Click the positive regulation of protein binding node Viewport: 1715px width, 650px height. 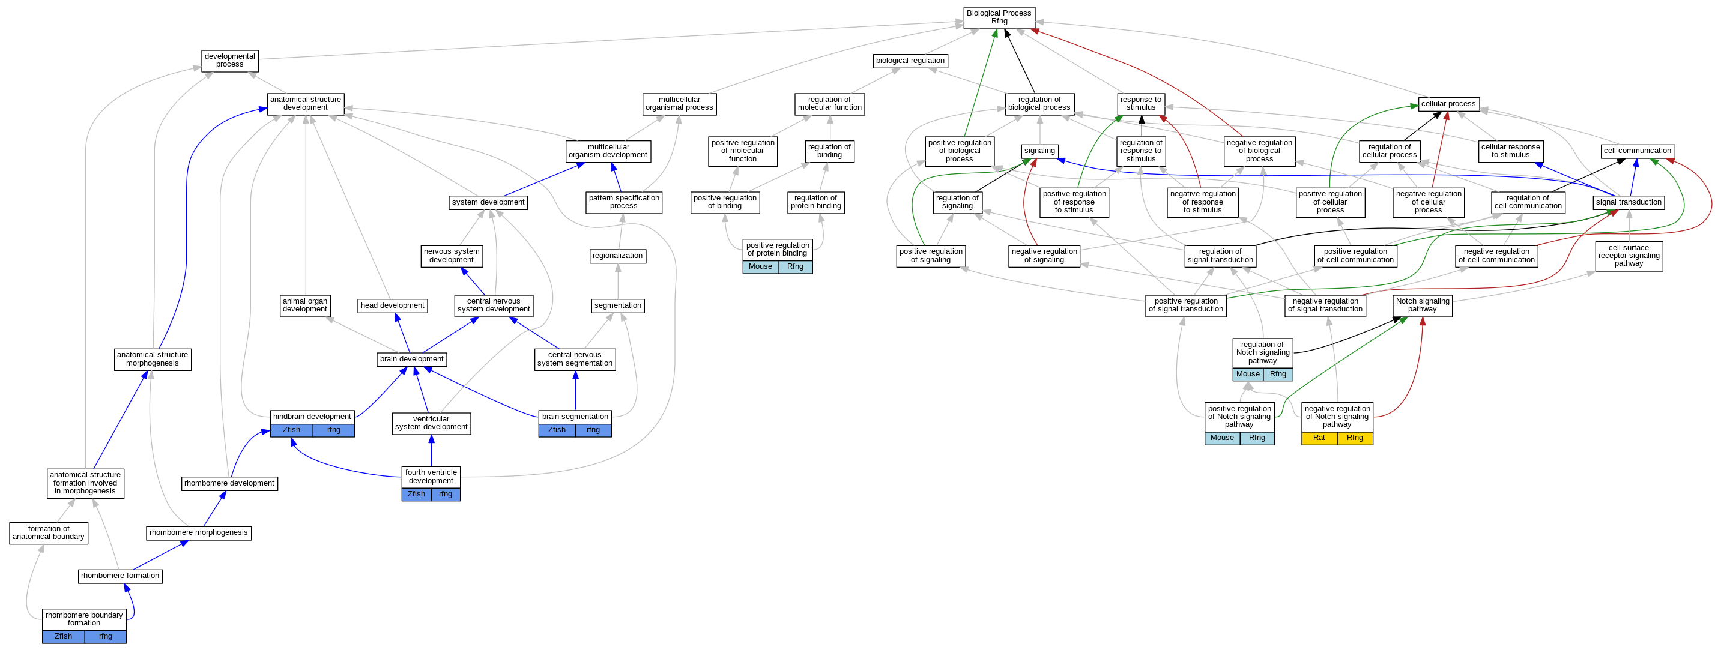point(778,250)
